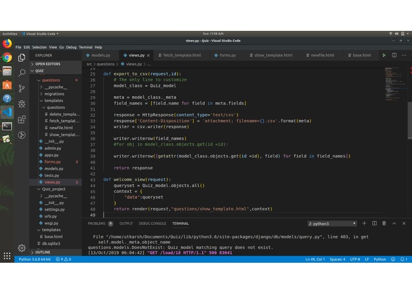Open the Search view in activity bar

22,73
